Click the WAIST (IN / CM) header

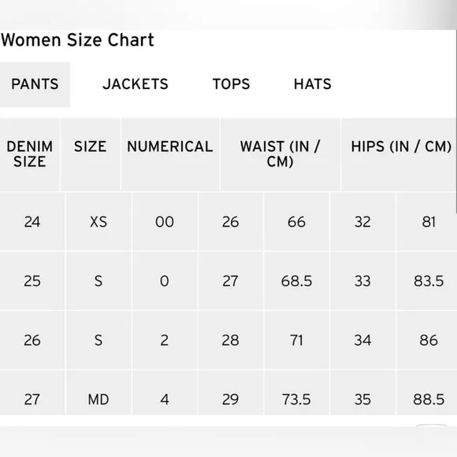pyautogui.click(x=280, y=154)
